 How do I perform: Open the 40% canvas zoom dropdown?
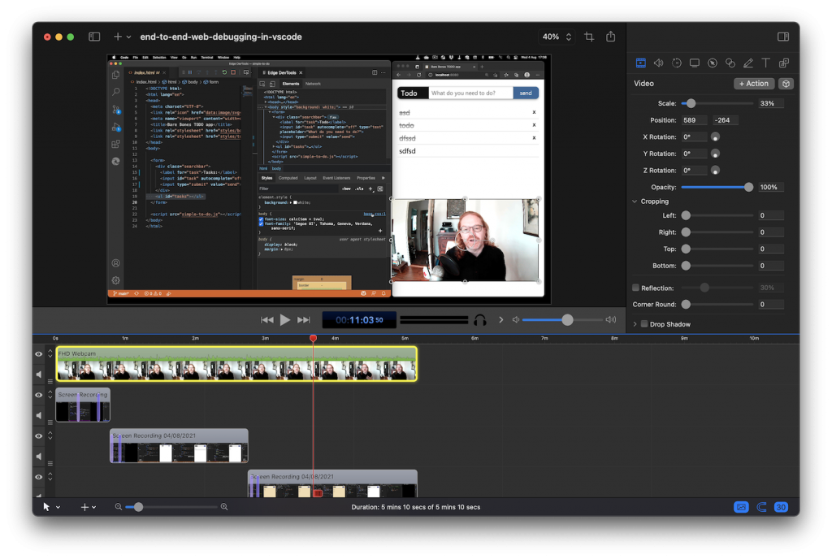tap(556, 37)
